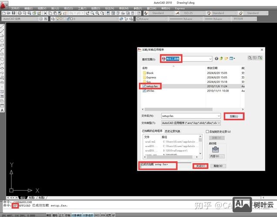Viewport: 277px width, 217px height.
Task: Click the back navigation icon in the dialog
Action: pos(216,58)
